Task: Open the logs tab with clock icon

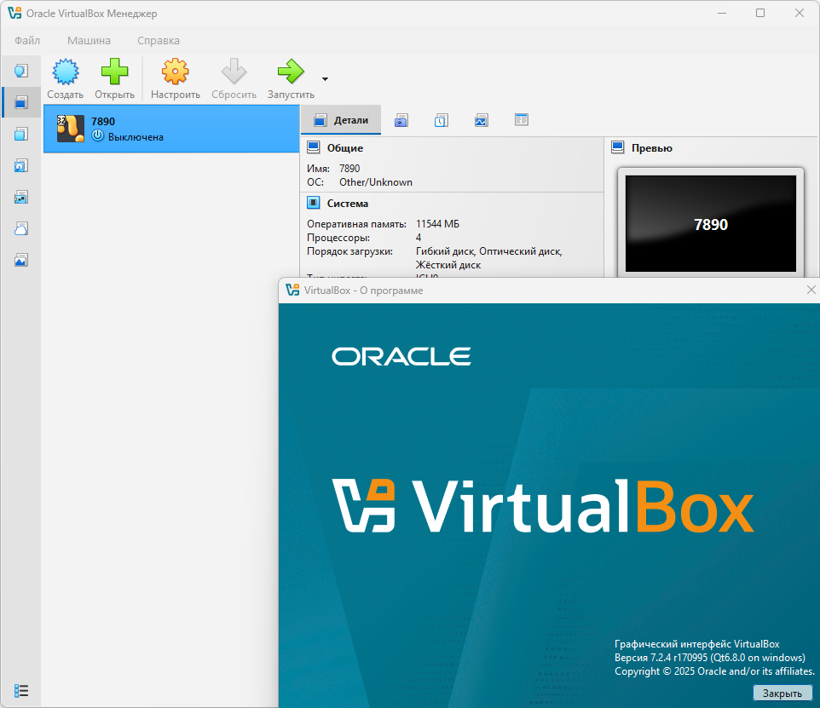Action: 441,121
